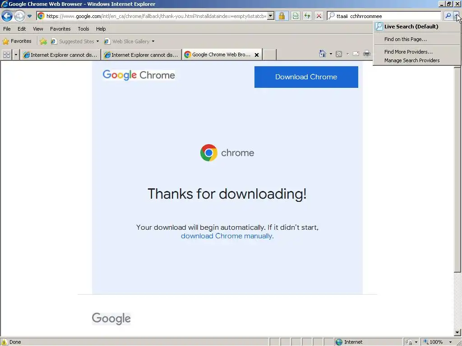Click the vertical scrollbar track

pyautogui.click(x=457, y=300)
